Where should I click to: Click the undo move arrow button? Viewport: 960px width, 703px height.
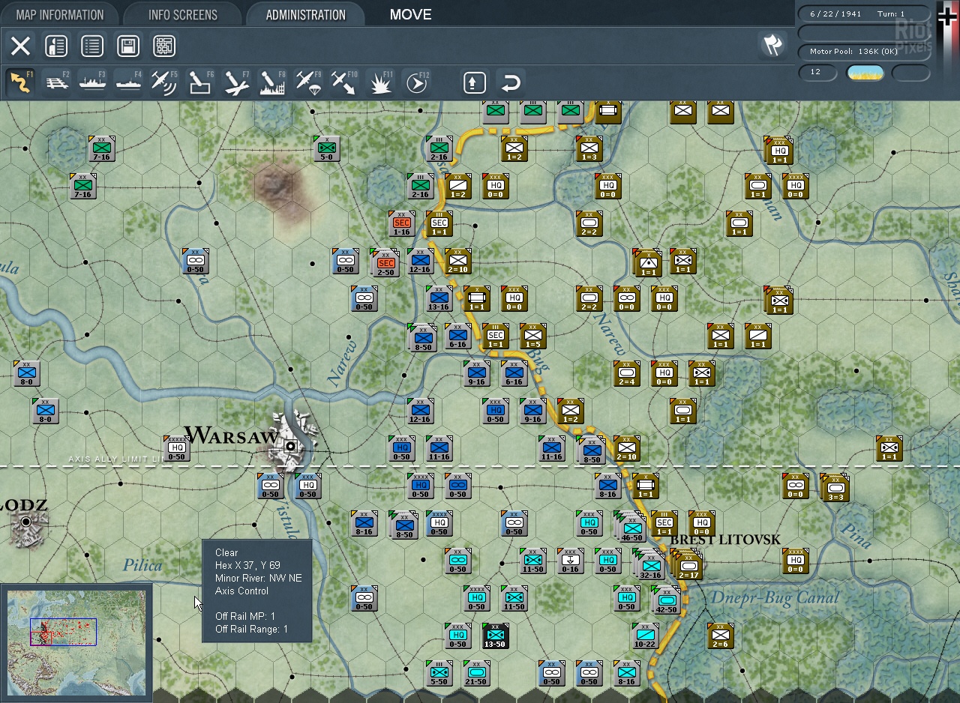point(511,82)
